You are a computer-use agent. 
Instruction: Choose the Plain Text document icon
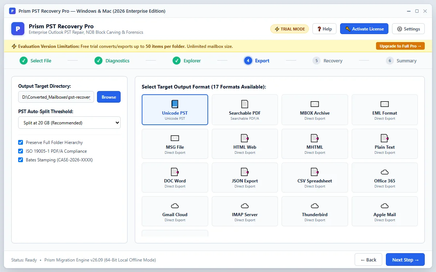point(385,138)
